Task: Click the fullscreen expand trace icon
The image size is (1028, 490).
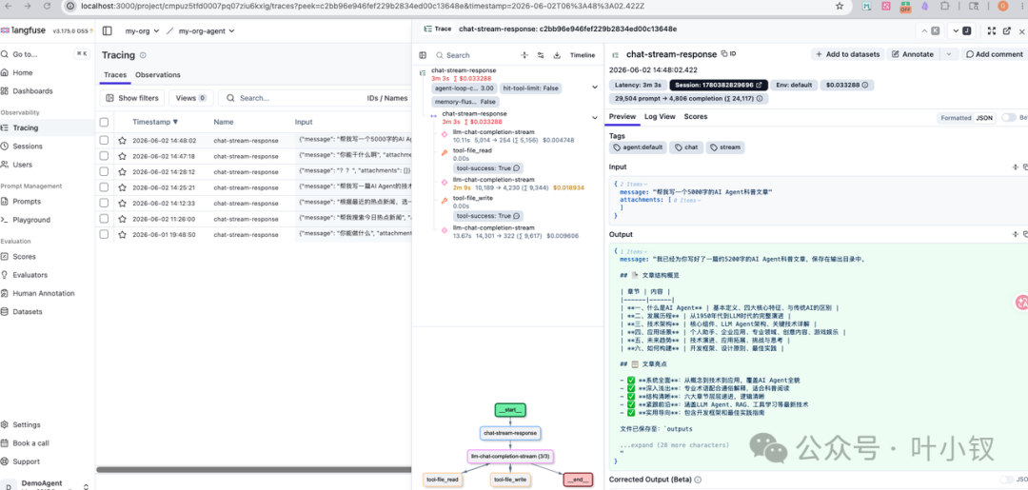Action: click(x=991, y=30)
